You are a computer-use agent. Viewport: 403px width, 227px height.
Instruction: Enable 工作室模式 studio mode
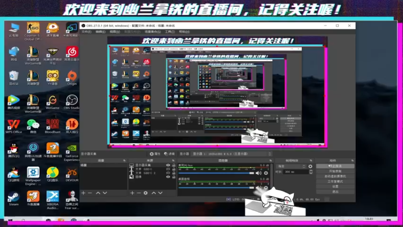click(335, 182)
